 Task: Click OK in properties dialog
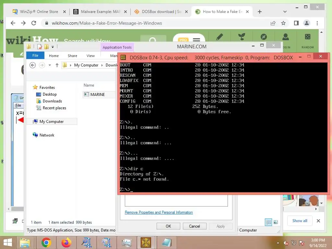pyautogui.click(x=168, y=226)
